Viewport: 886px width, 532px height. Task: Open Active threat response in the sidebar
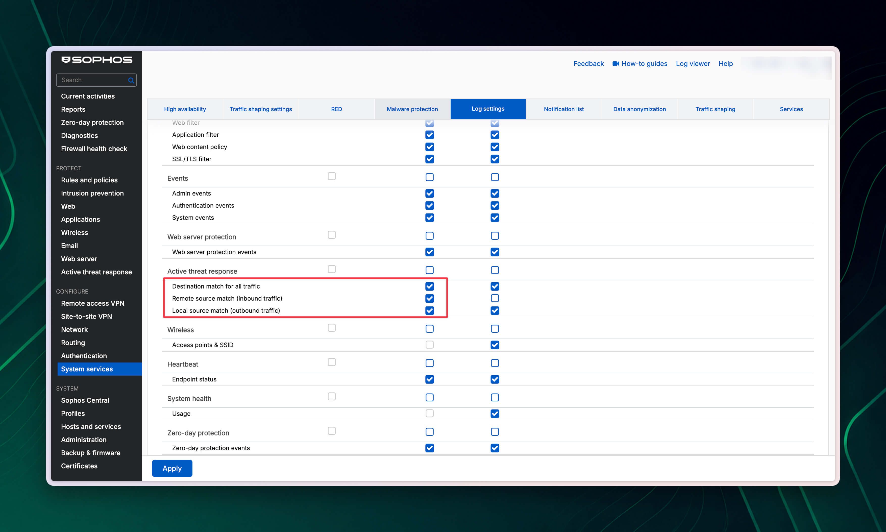(96, 272)
